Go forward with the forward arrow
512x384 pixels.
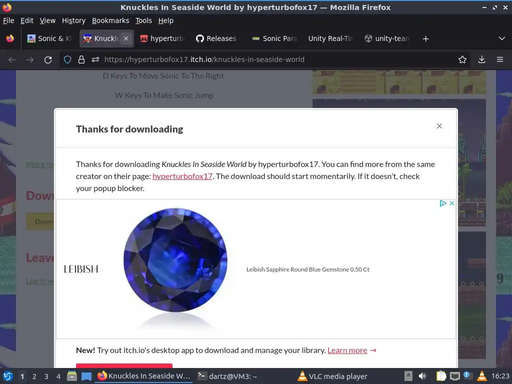tap(30, 60)
